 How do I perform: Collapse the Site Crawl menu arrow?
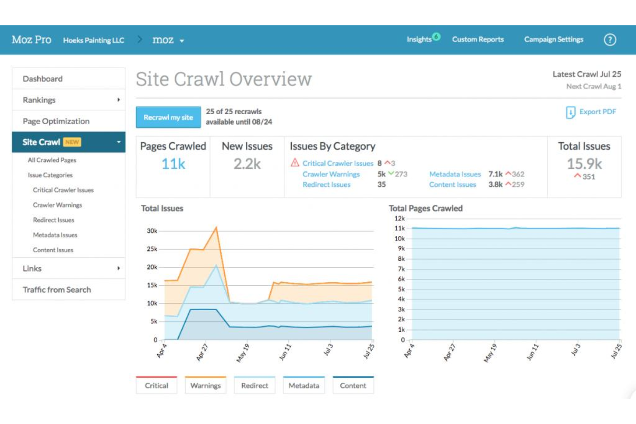[x=119, y=142]
